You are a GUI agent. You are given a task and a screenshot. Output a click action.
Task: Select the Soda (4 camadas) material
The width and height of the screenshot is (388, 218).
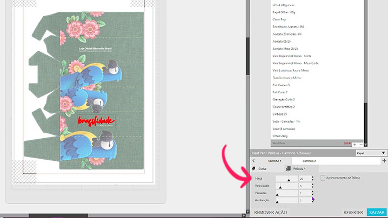[x=284, y=129]
